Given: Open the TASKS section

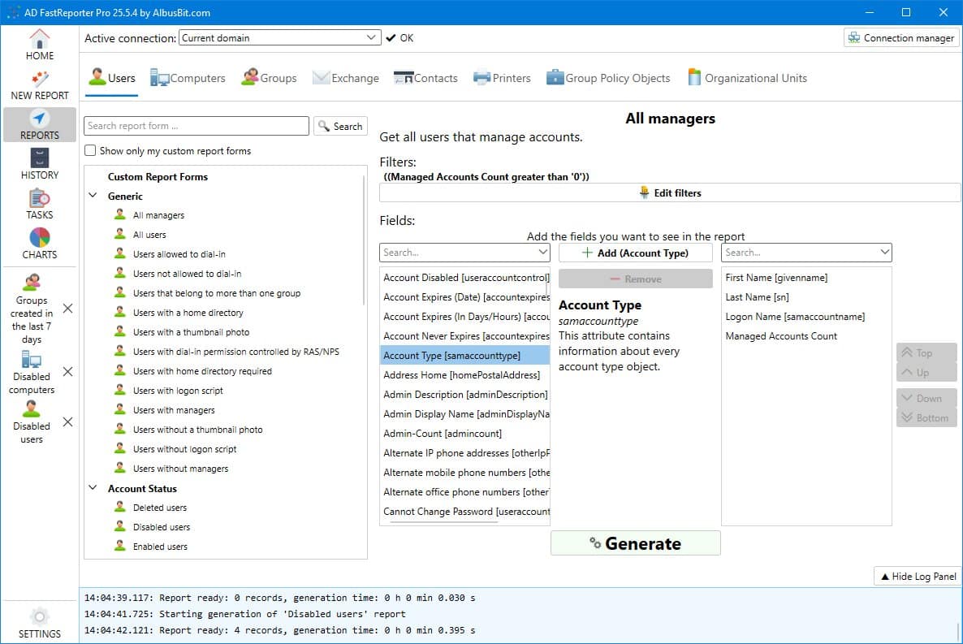Looking at the screenshot, I should (39, 204).
